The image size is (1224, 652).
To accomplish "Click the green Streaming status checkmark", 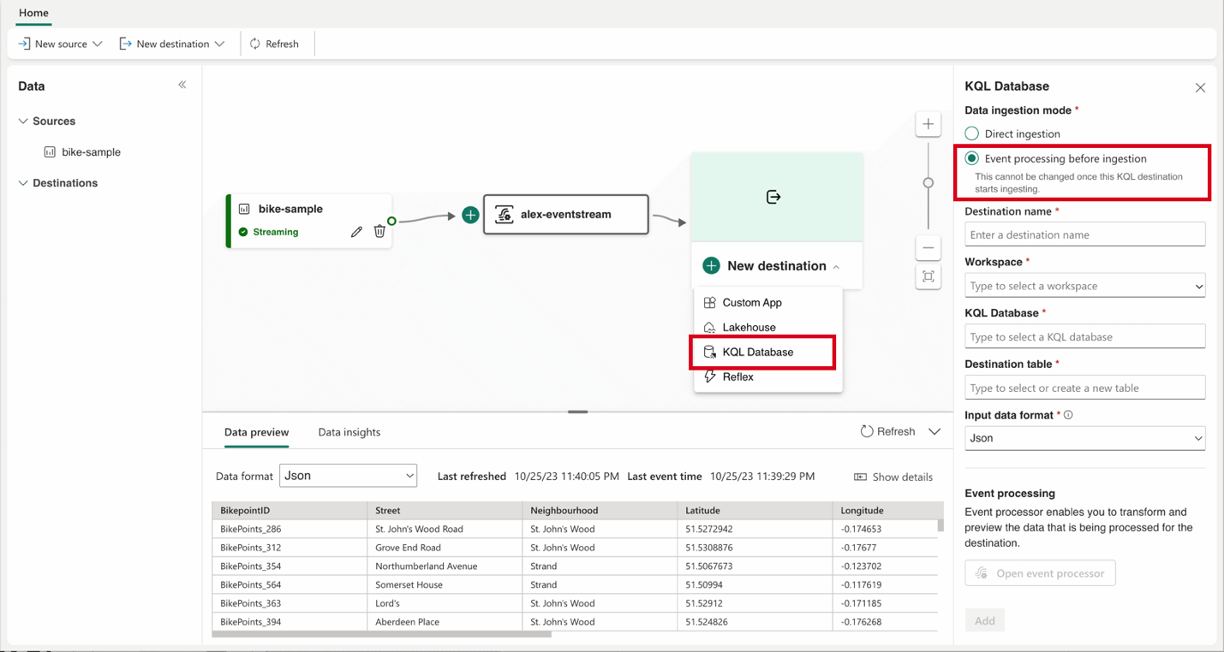I will pyautogui.click(x=243, y=232).
